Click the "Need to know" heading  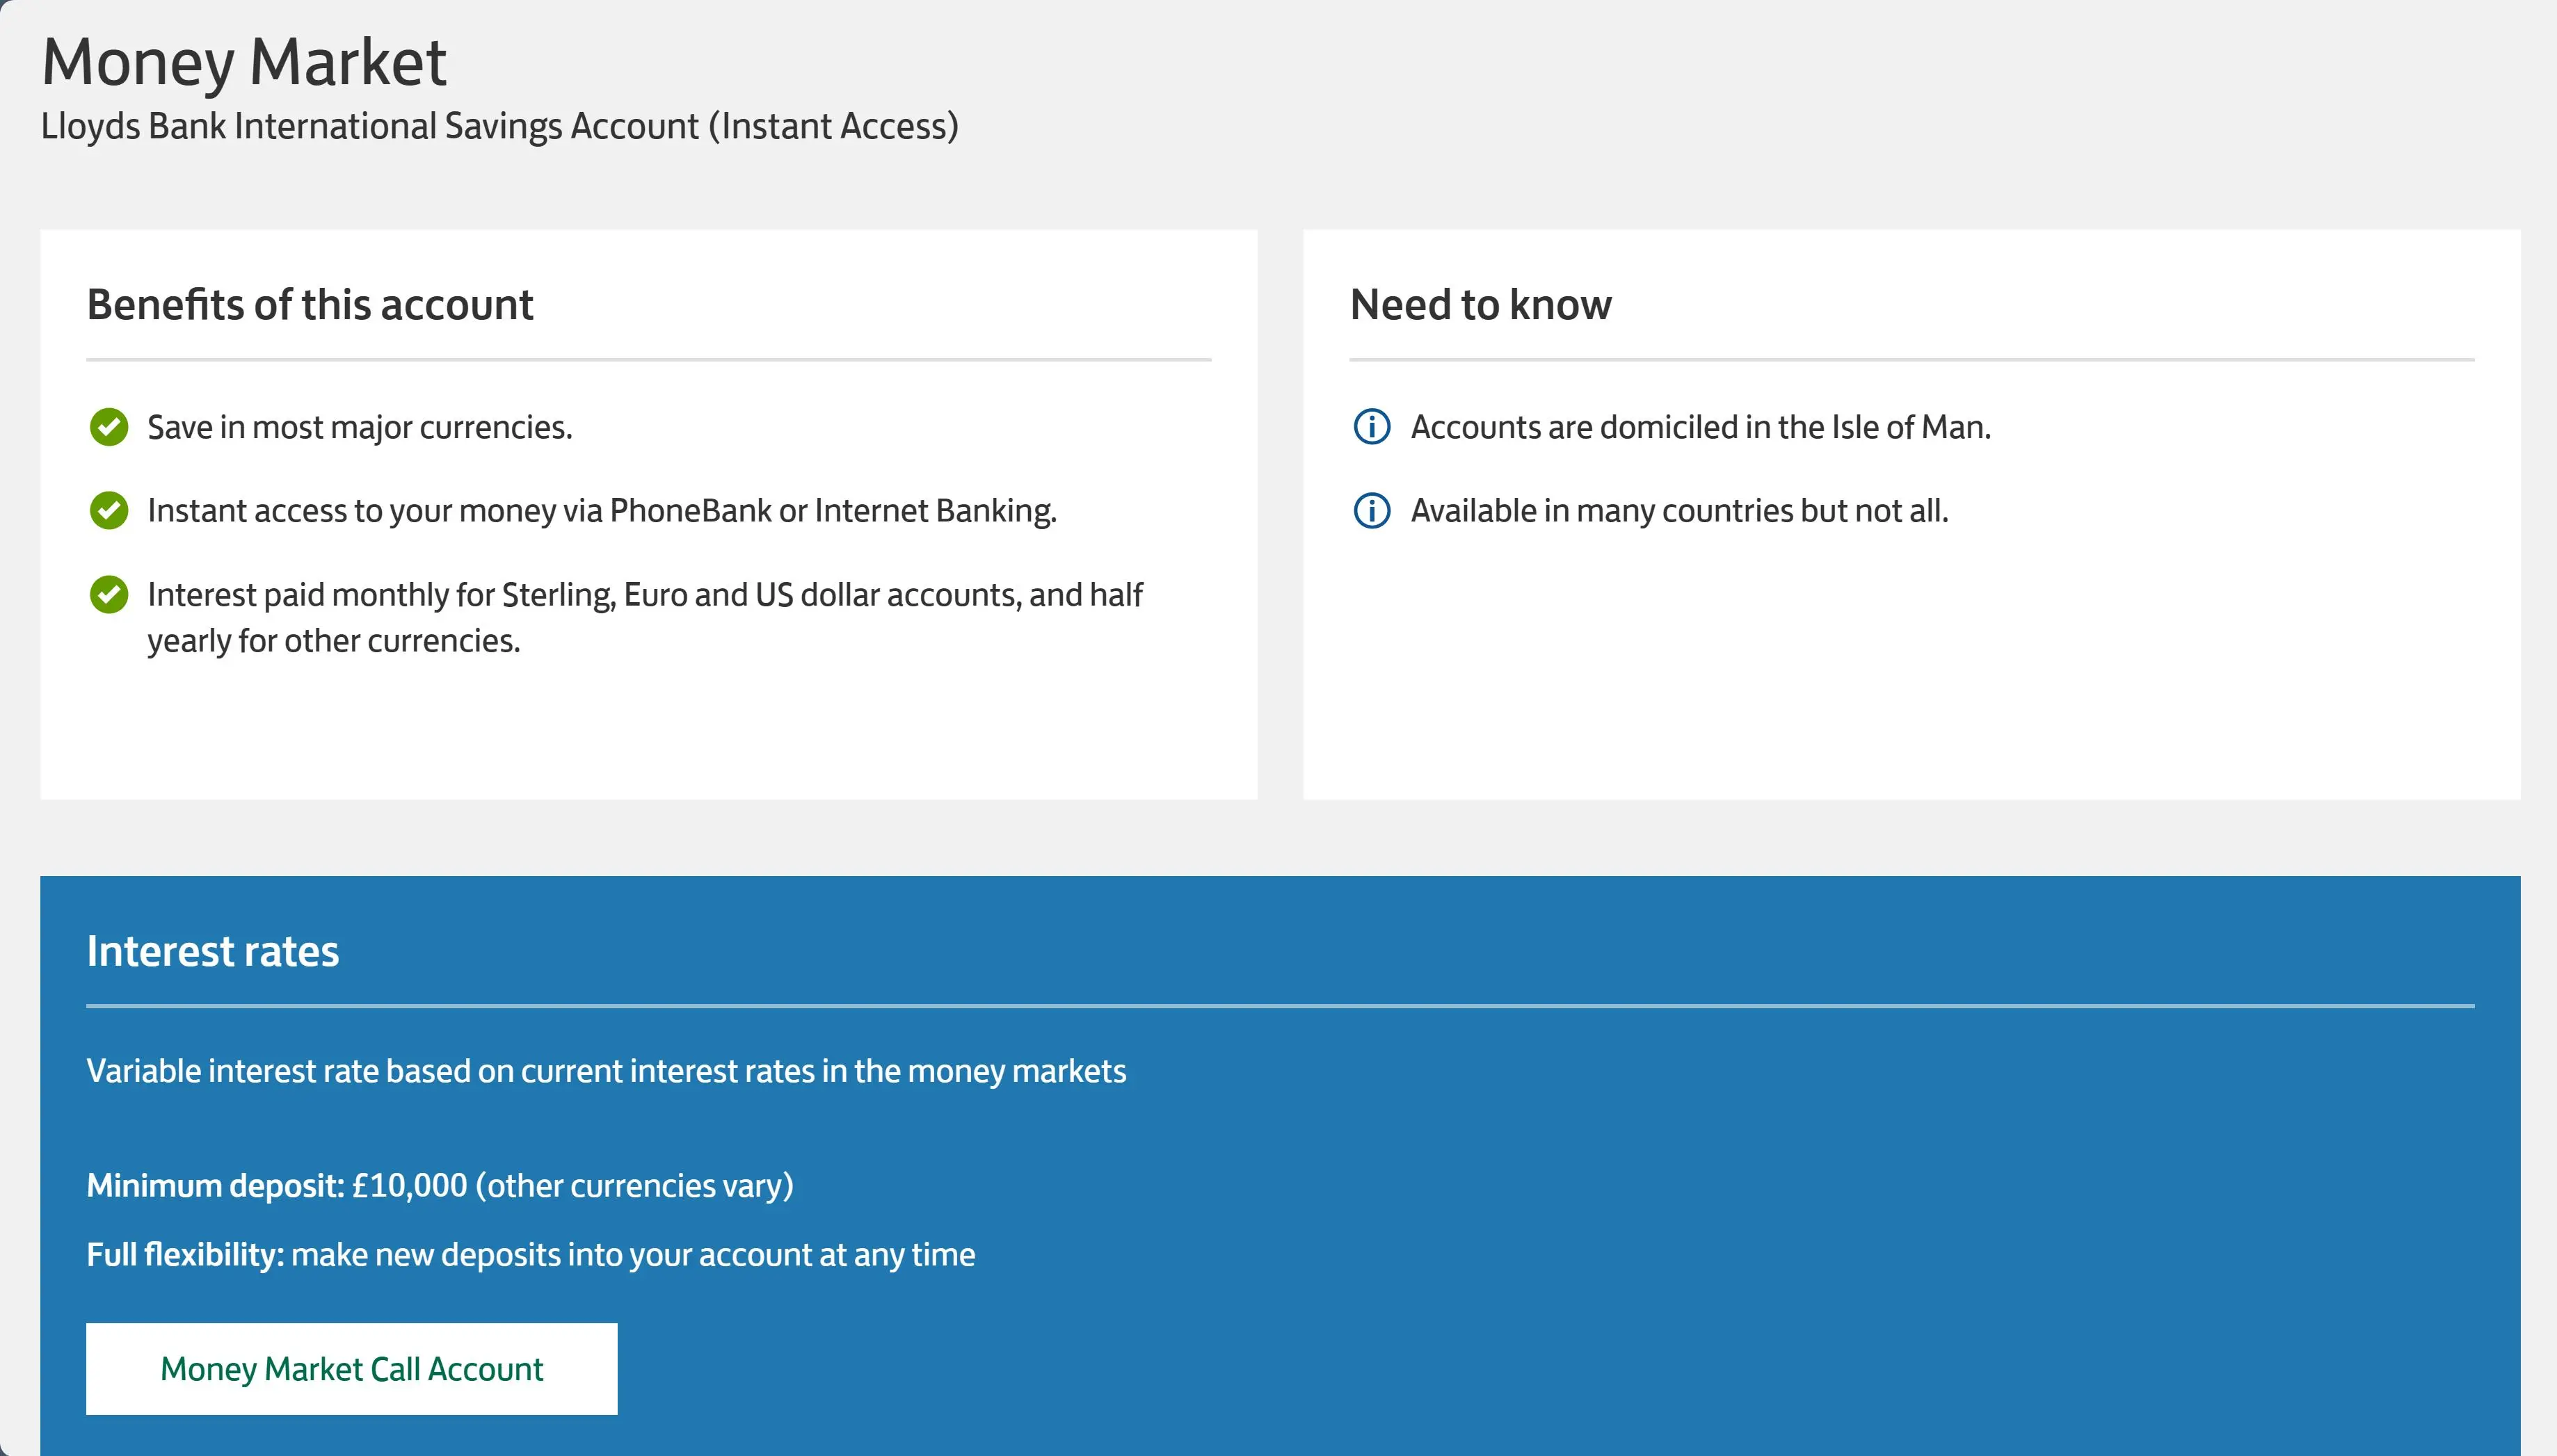[x=1481, y=305]
